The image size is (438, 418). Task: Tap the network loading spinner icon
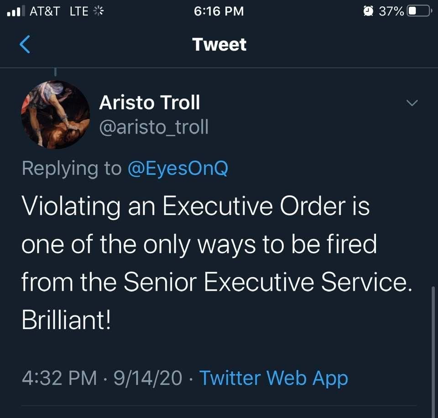[x=98, y=11]
